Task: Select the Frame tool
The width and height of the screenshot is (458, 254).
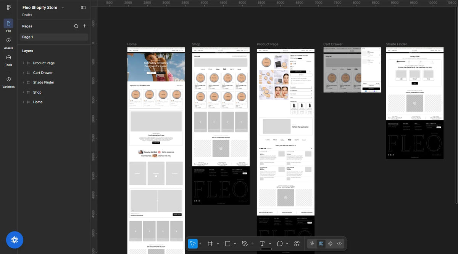Action: (x=210, y=244)
